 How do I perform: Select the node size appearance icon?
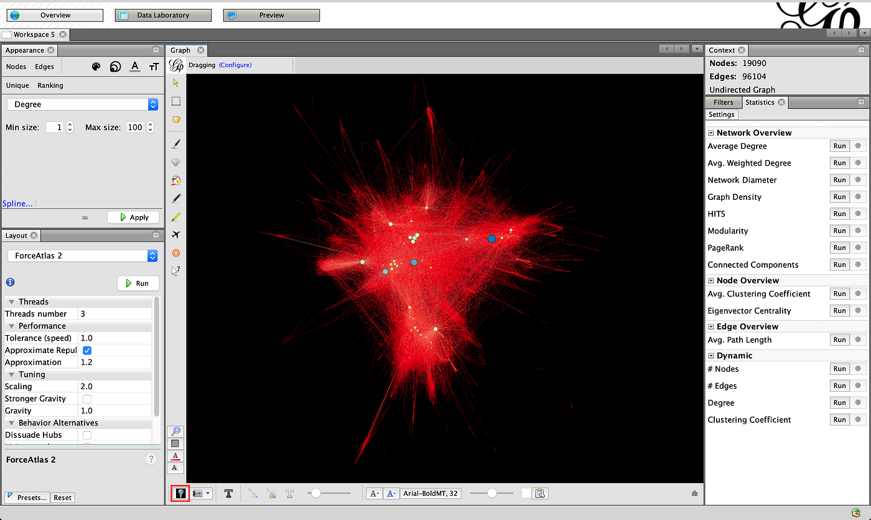click(115, 67)
